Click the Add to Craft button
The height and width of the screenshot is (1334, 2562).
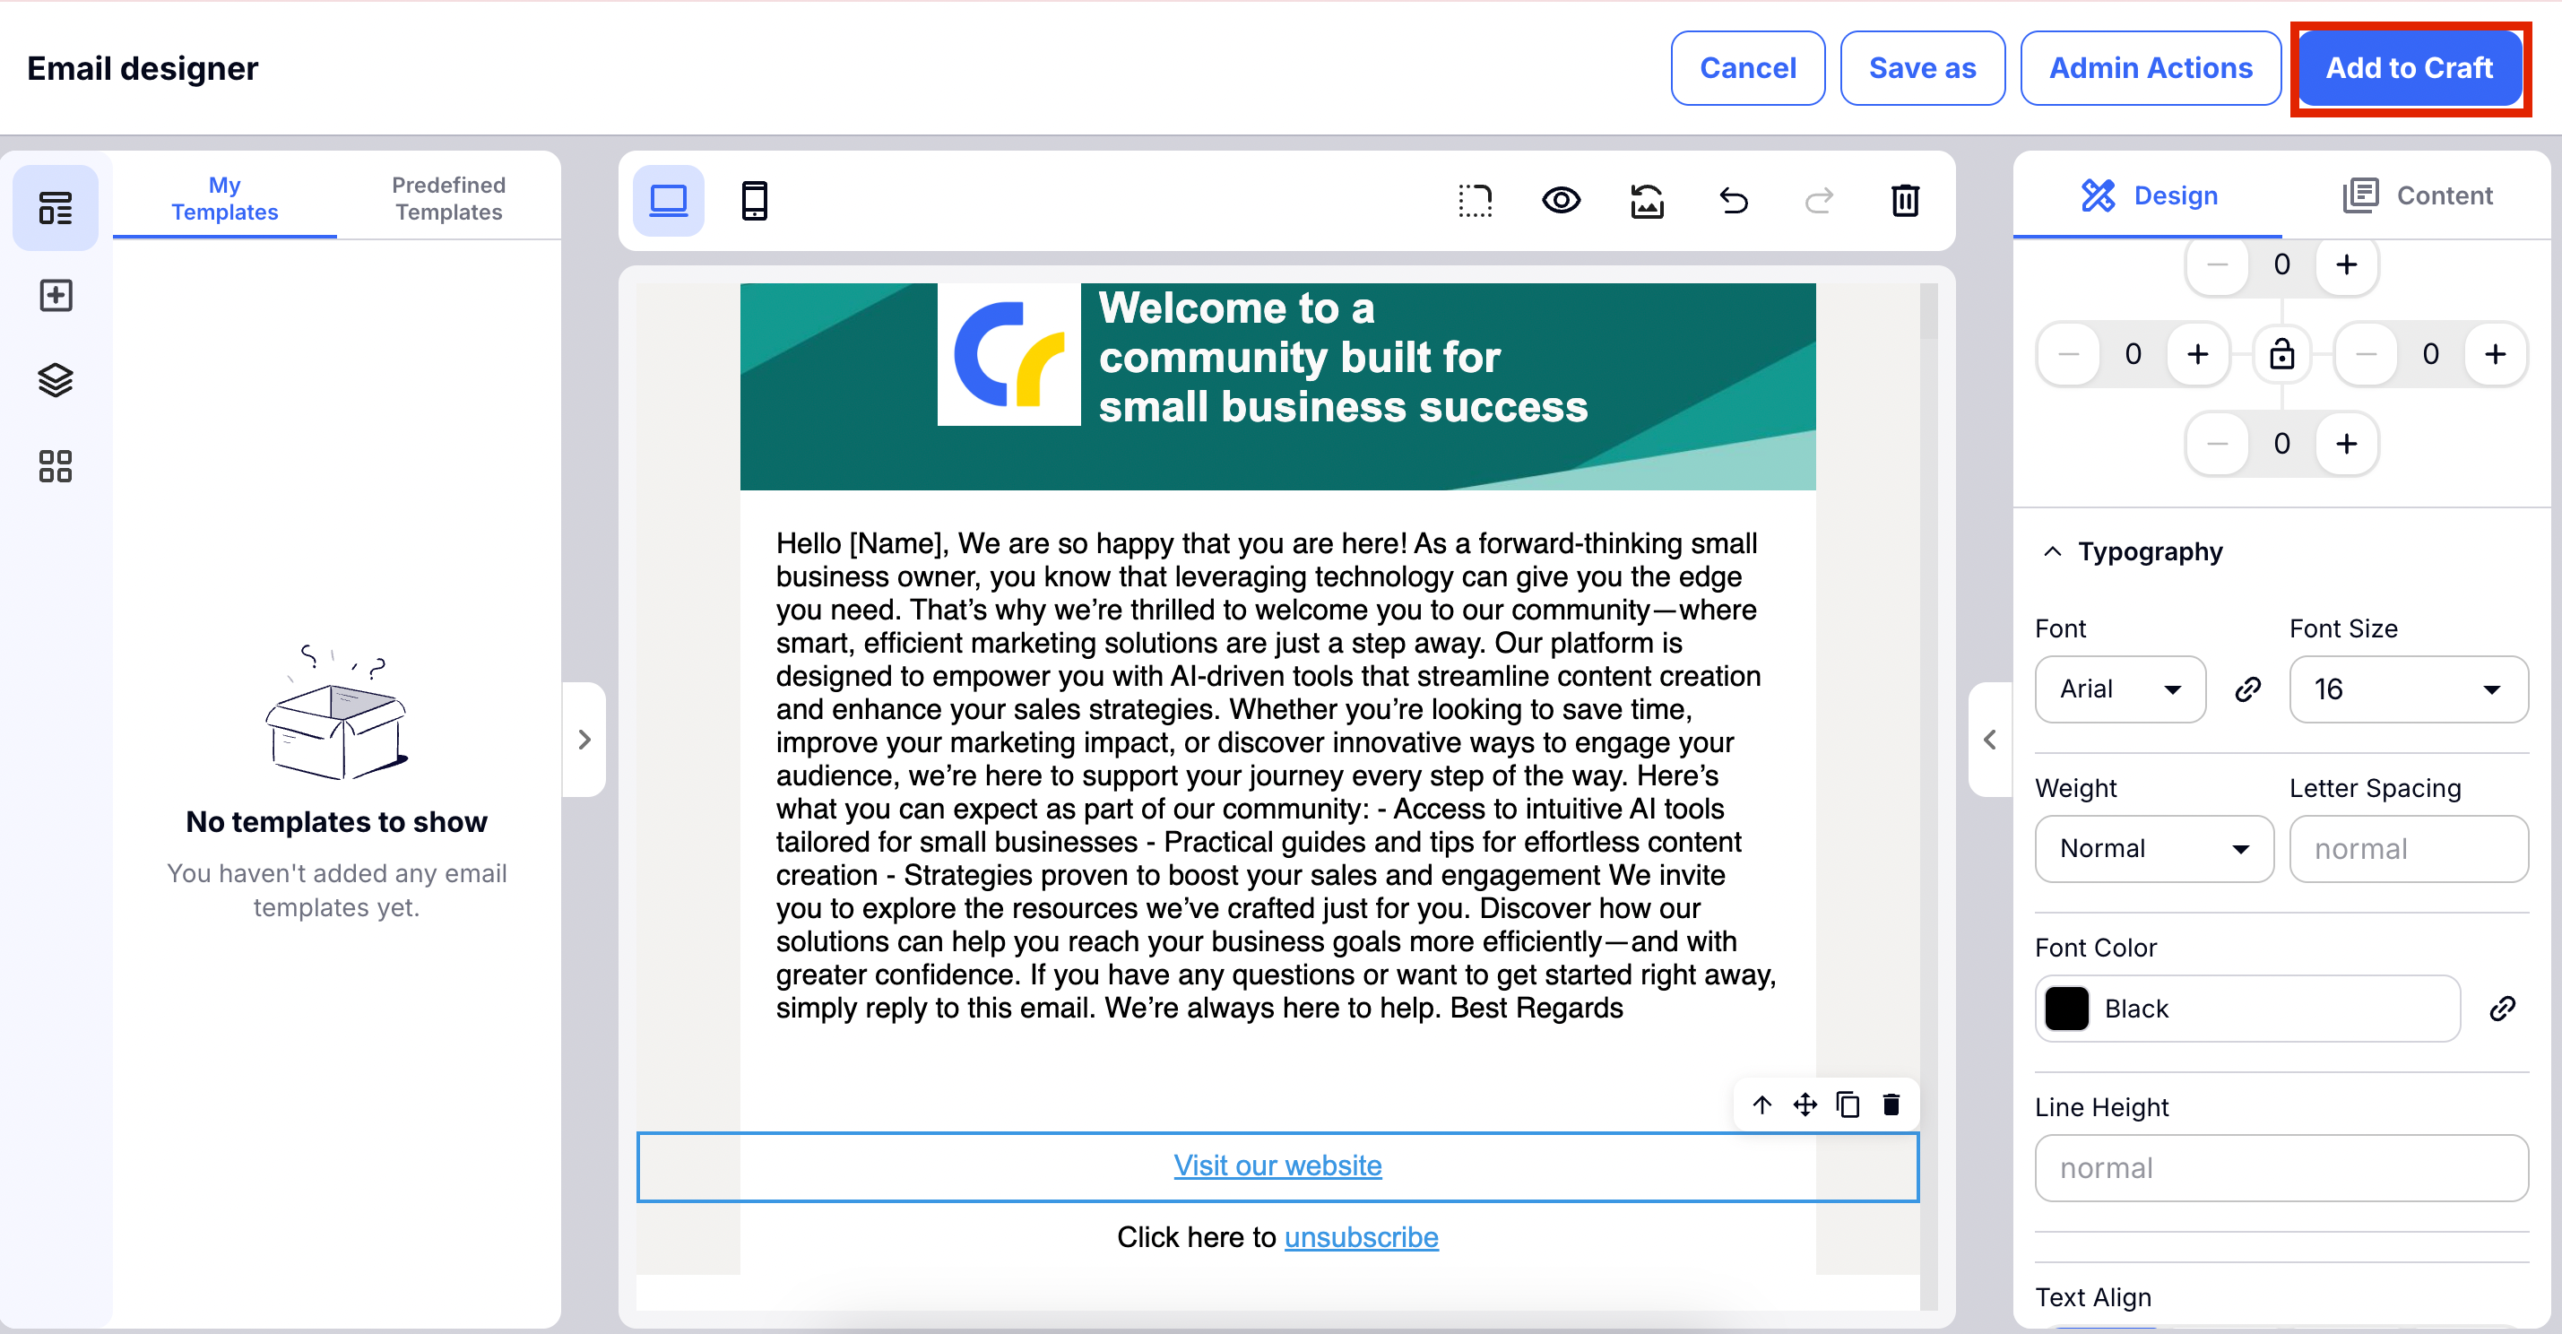pos(2409,67)
